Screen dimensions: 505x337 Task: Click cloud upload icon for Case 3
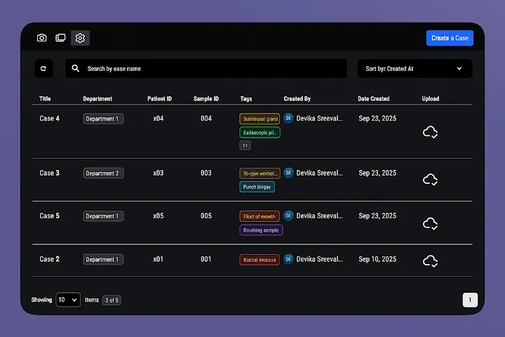pyautogui.click(x=430, y=179)
